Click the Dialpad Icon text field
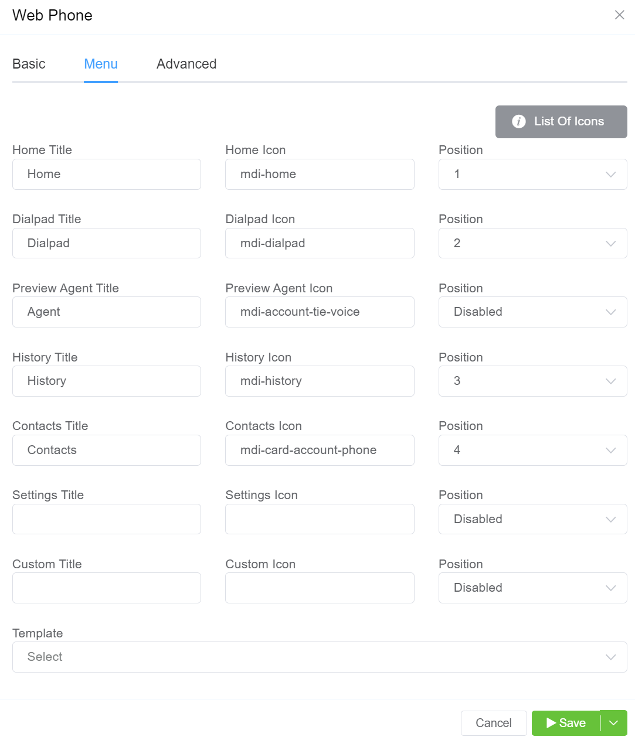635x737 pixels. click(x=320, y=243)
